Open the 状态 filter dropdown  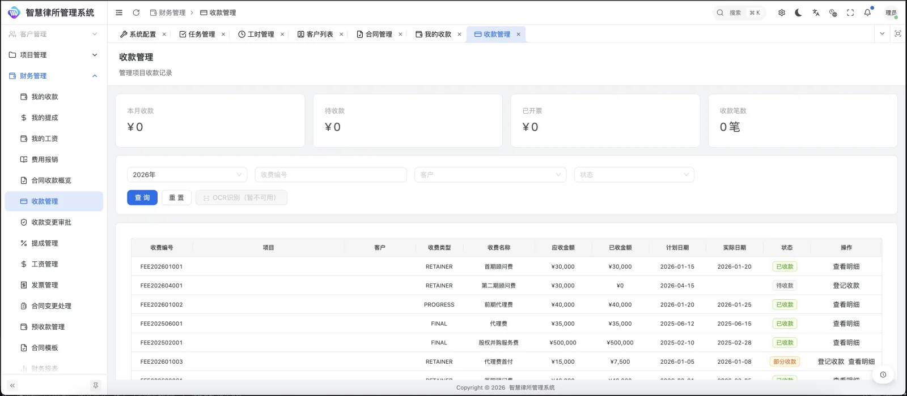[634, 175]
